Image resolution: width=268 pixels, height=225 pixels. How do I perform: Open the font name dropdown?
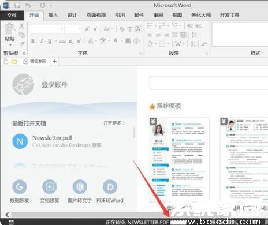click(x=62, y=29)
